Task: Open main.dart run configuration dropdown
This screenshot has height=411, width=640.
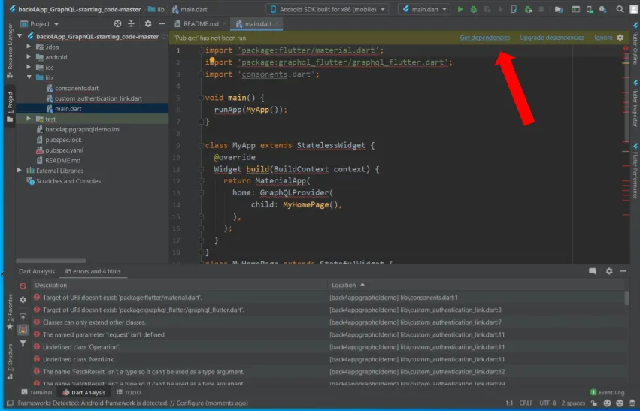Action: click(424, 9)
